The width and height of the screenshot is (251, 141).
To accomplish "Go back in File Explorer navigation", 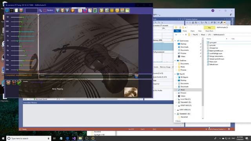I will (176, 35).
